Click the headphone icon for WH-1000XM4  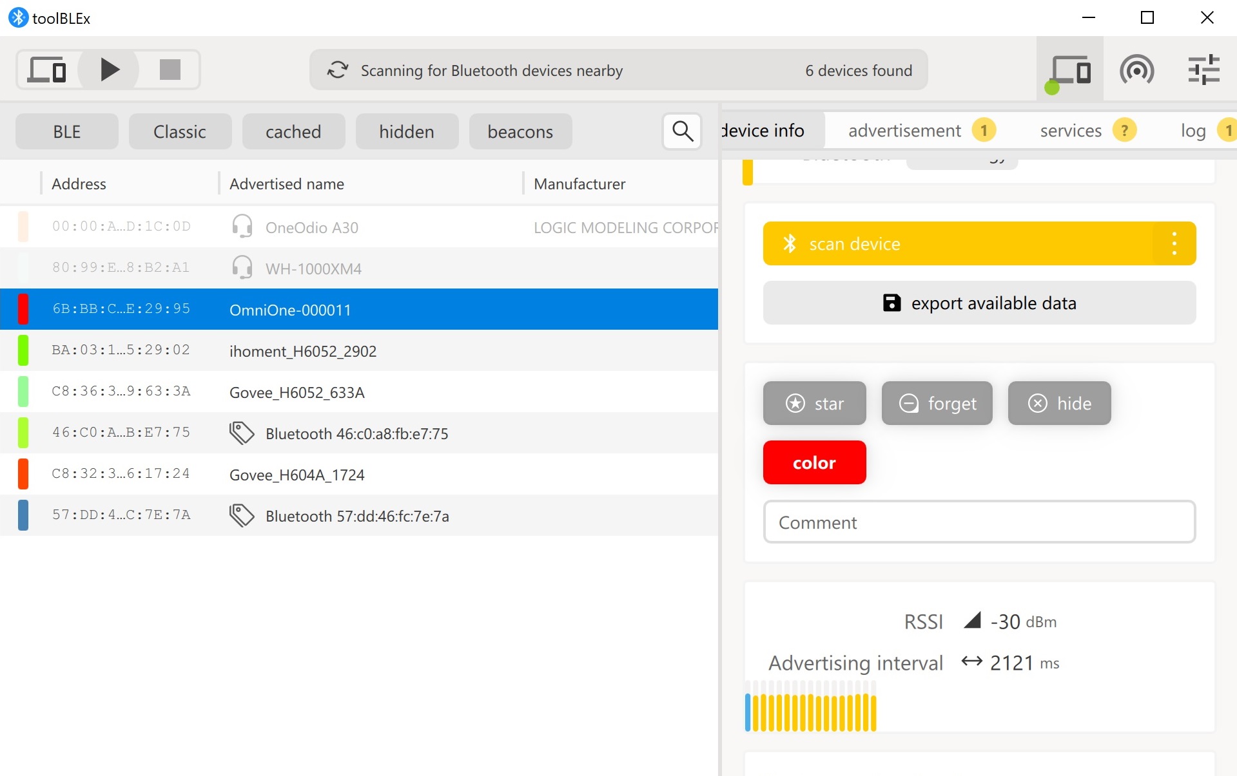pyautogui.click(x=242, y=267)
